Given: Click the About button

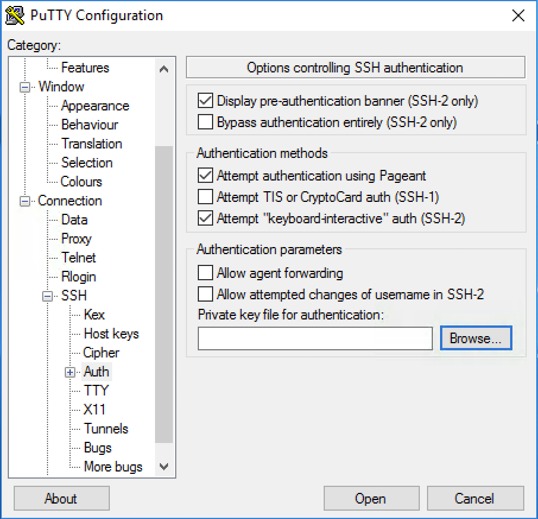Looking at the screenshot, I should (x=61, y=498).
